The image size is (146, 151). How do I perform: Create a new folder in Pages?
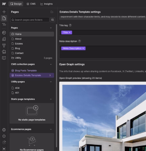pos(52,12)
